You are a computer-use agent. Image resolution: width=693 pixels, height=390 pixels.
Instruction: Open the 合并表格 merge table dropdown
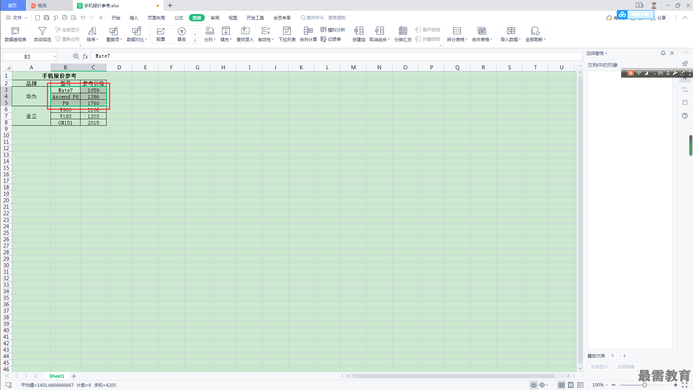click(x=482, y=34)
